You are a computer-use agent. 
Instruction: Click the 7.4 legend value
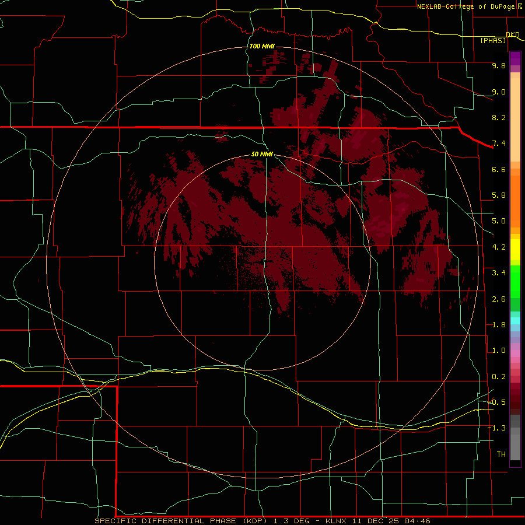[499, 143]
